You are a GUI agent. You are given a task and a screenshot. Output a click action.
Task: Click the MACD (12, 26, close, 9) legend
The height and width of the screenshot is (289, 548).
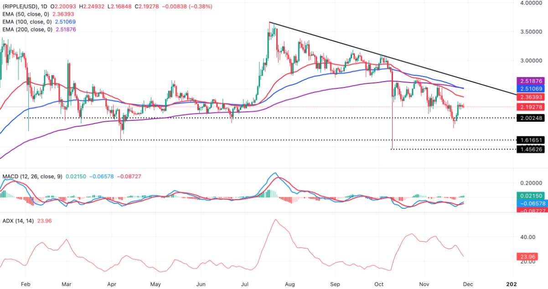32,176
